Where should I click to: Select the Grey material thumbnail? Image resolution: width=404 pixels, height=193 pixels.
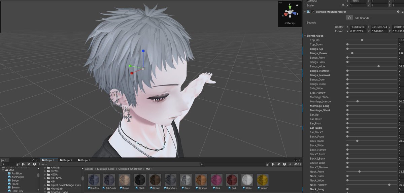[x=186, y=180]
